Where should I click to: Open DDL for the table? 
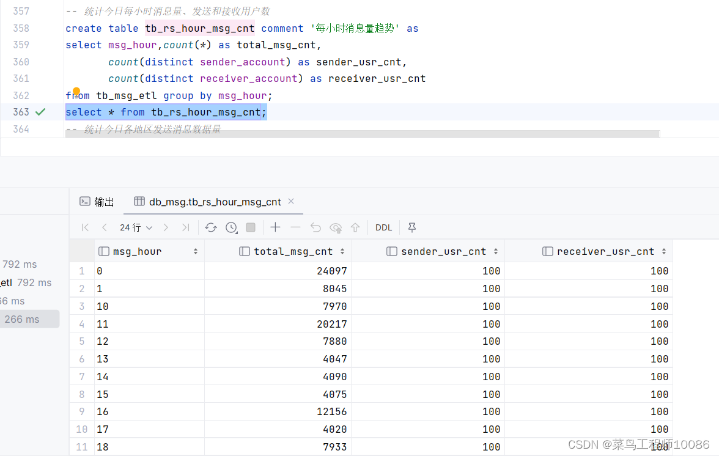point(384,227)
